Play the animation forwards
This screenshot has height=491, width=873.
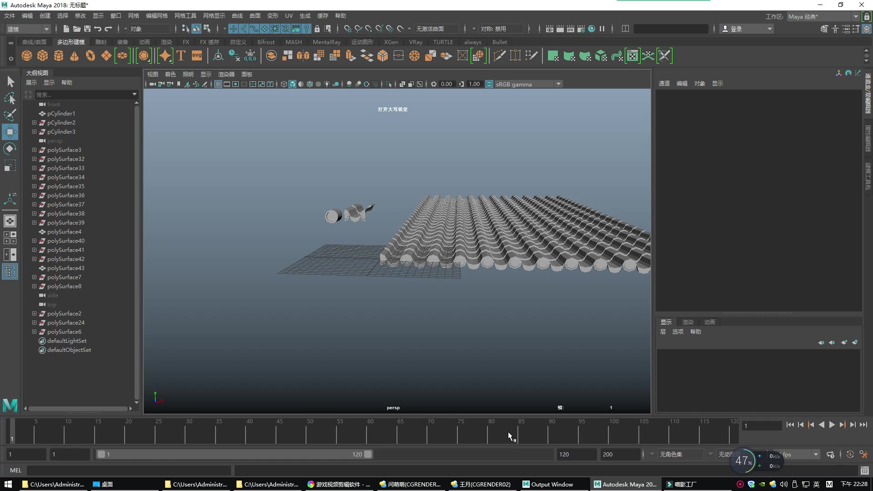832,425
